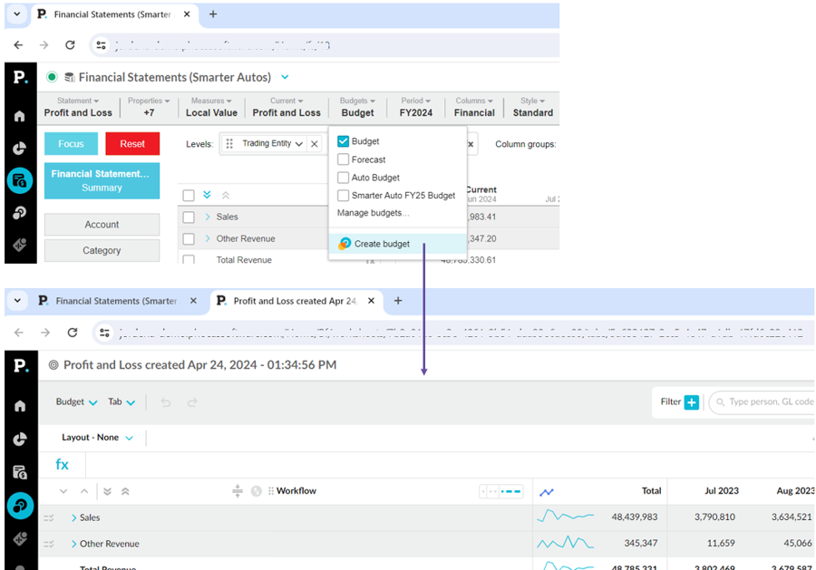Expand the Sales row in budget table
Screen dimensions: 816x570
(x=73, y=518)
